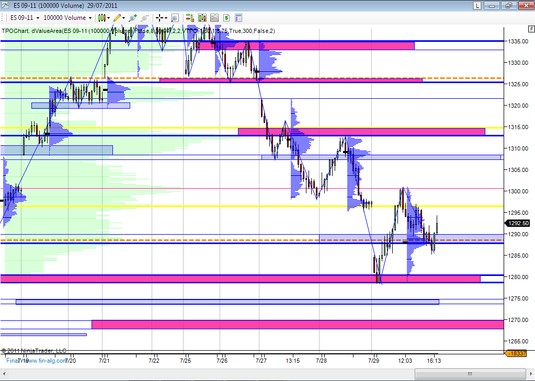Expand the drawing tools dropdown arrow
Viewport: 535px width, 381px height.
coord(124,18)
